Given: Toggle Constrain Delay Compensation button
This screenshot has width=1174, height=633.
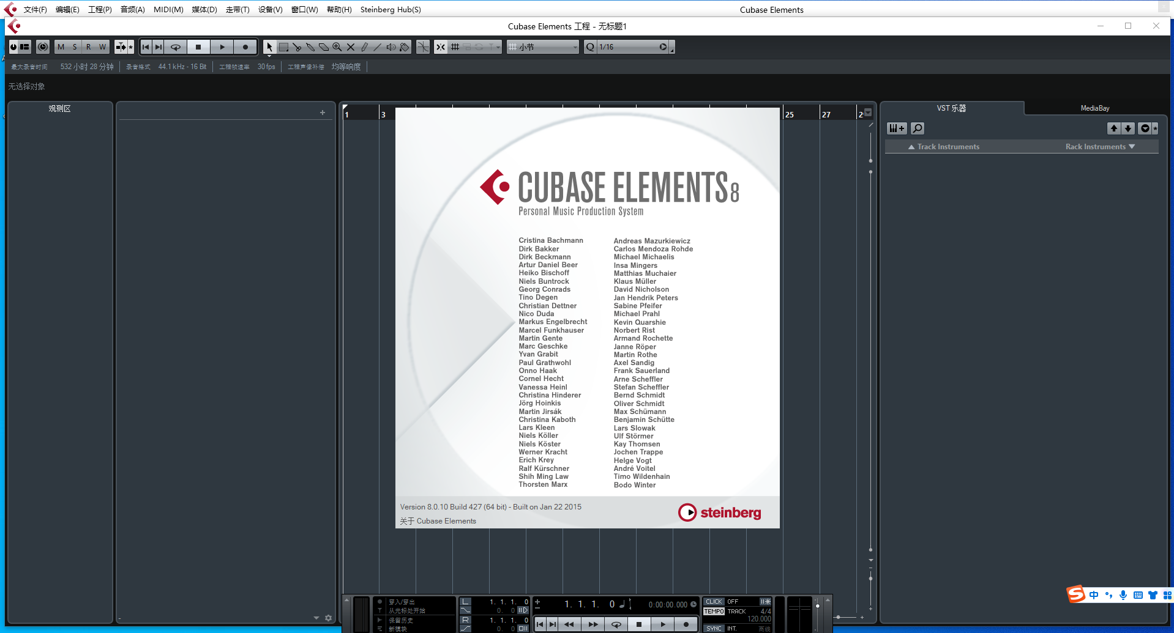Looking at the screenshot, I should 43,47.
